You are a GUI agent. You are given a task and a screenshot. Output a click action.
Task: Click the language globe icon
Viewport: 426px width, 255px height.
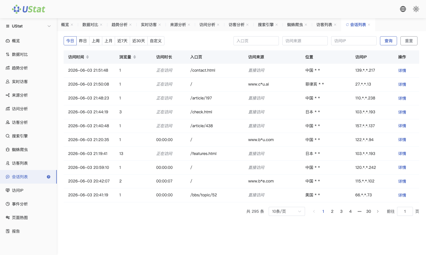[x=403, y=9]
